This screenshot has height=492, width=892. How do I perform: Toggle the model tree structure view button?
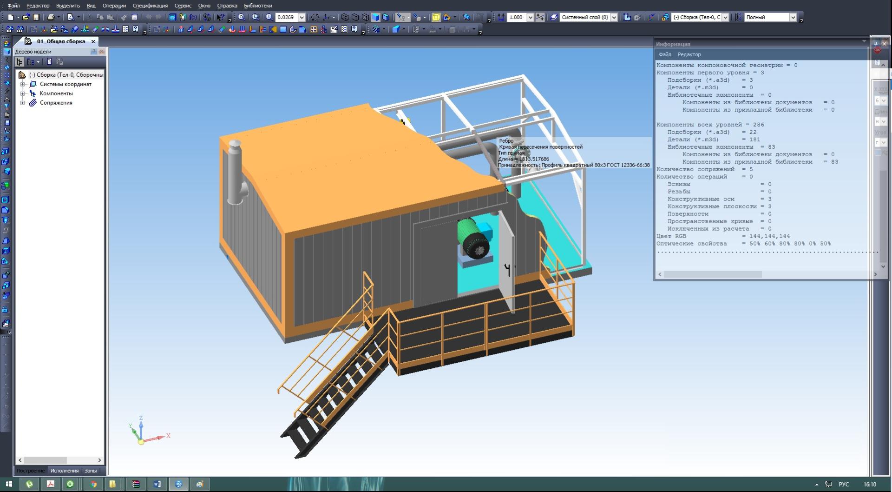pos(20,62)
